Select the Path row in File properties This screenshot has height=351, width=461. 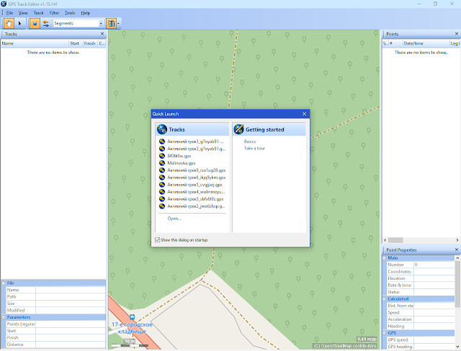pyautogui.click(x=55, y=297)
